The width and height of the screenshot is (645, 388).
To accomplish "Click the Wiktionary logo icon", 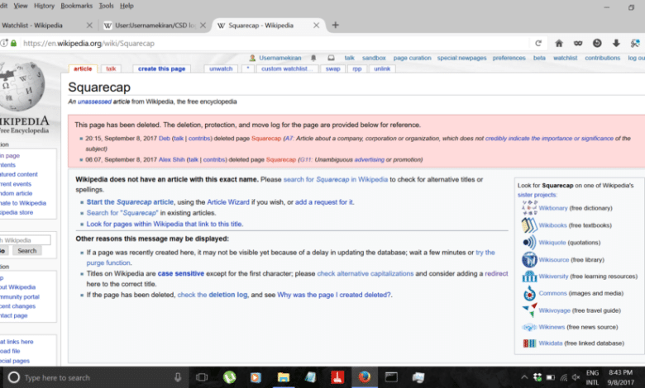I will [x=529, y=208].
